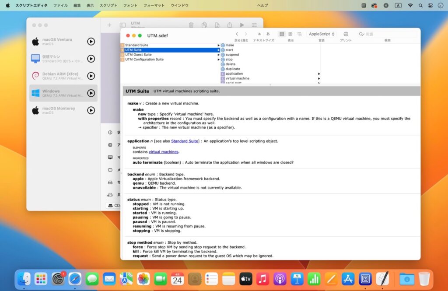Open the スクリプト menu in menu bar
The height and width of the screenshot is (291, 448).
pos(108,5)
